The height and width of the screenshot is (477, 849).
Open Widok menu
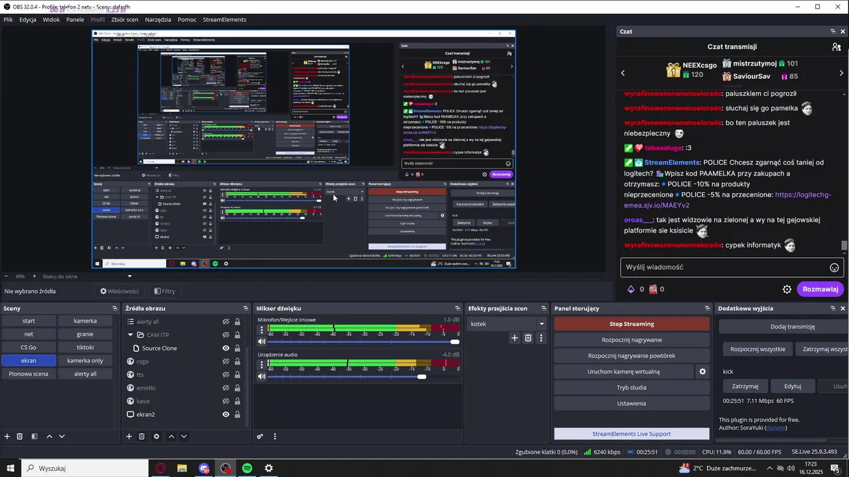pyautogui.click(x=51, y=20)
